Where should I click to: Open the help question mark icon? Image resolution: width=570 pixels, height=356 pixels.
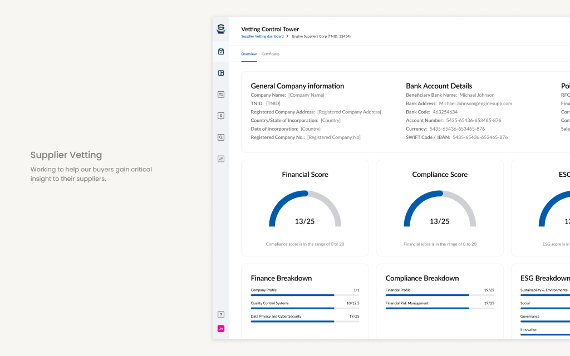[221, 315]
